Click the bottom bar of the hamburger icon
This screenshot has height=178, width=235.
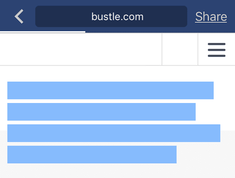click(217, 56)
